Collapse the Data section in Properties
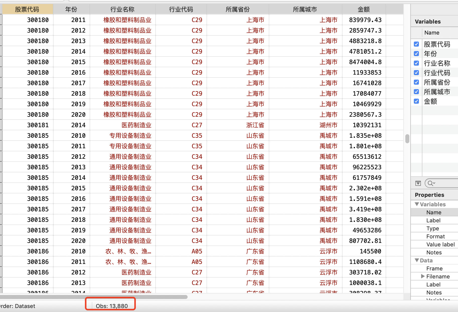Viewport: 458px width, 312px height. (417, 260)
